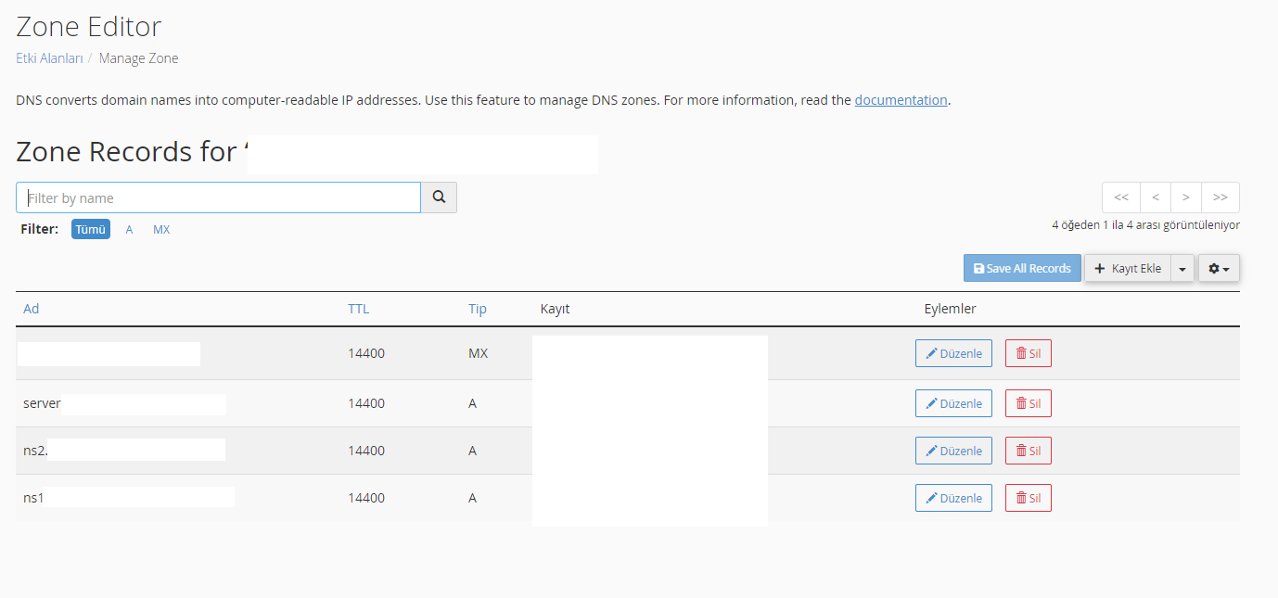This screenshot has width=1278, height=598.
Task: Edit the server A record
Action: point(953,403)
